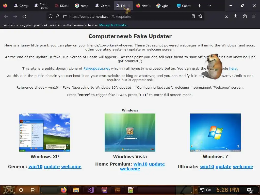Show site security padlock info
The image size is (260, 195).
tap(58, 17)
